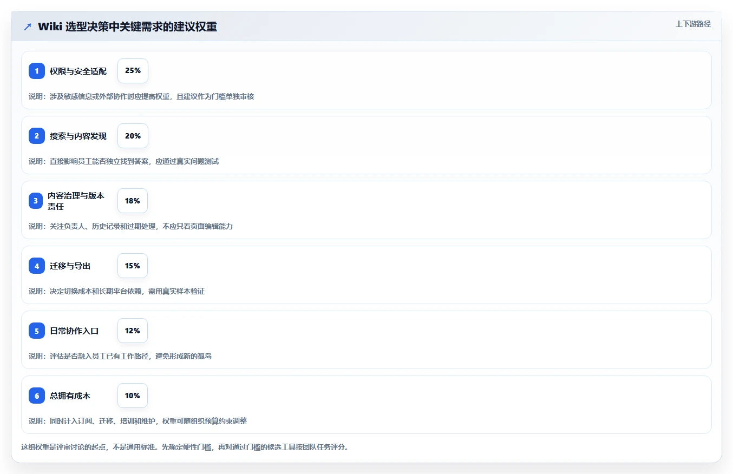Click the title Wiki 选型决策中关键需求的建议权重
The height and width of the screenshot is (474, 733).
127,27
